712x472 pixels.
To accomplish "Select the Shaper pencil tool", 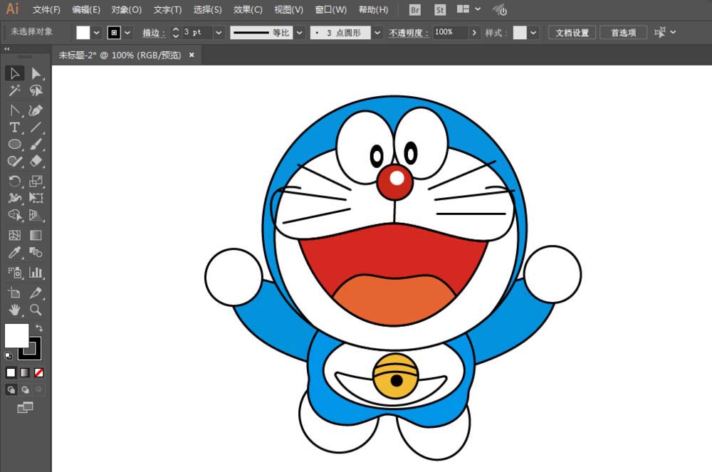I will [x=14, y=162].
